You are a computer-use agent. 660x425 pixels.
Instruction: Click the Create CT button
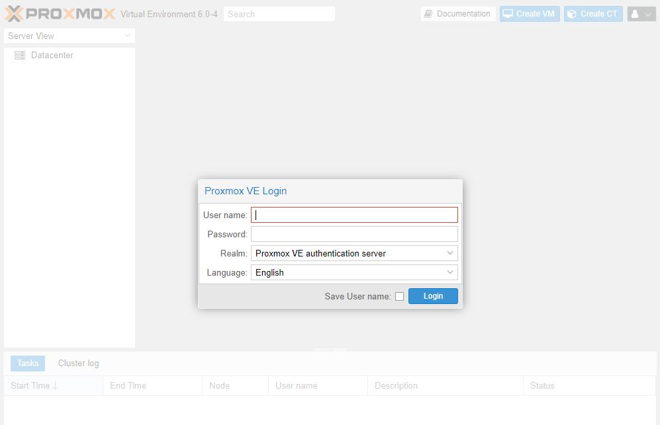(x=593, y=14)
